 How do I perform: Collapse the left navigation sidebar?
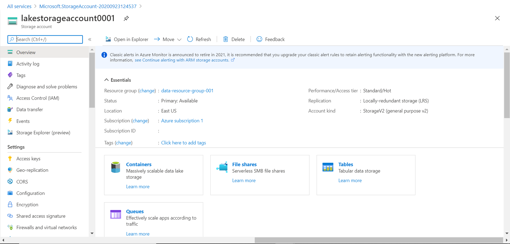tap(90, 40)
